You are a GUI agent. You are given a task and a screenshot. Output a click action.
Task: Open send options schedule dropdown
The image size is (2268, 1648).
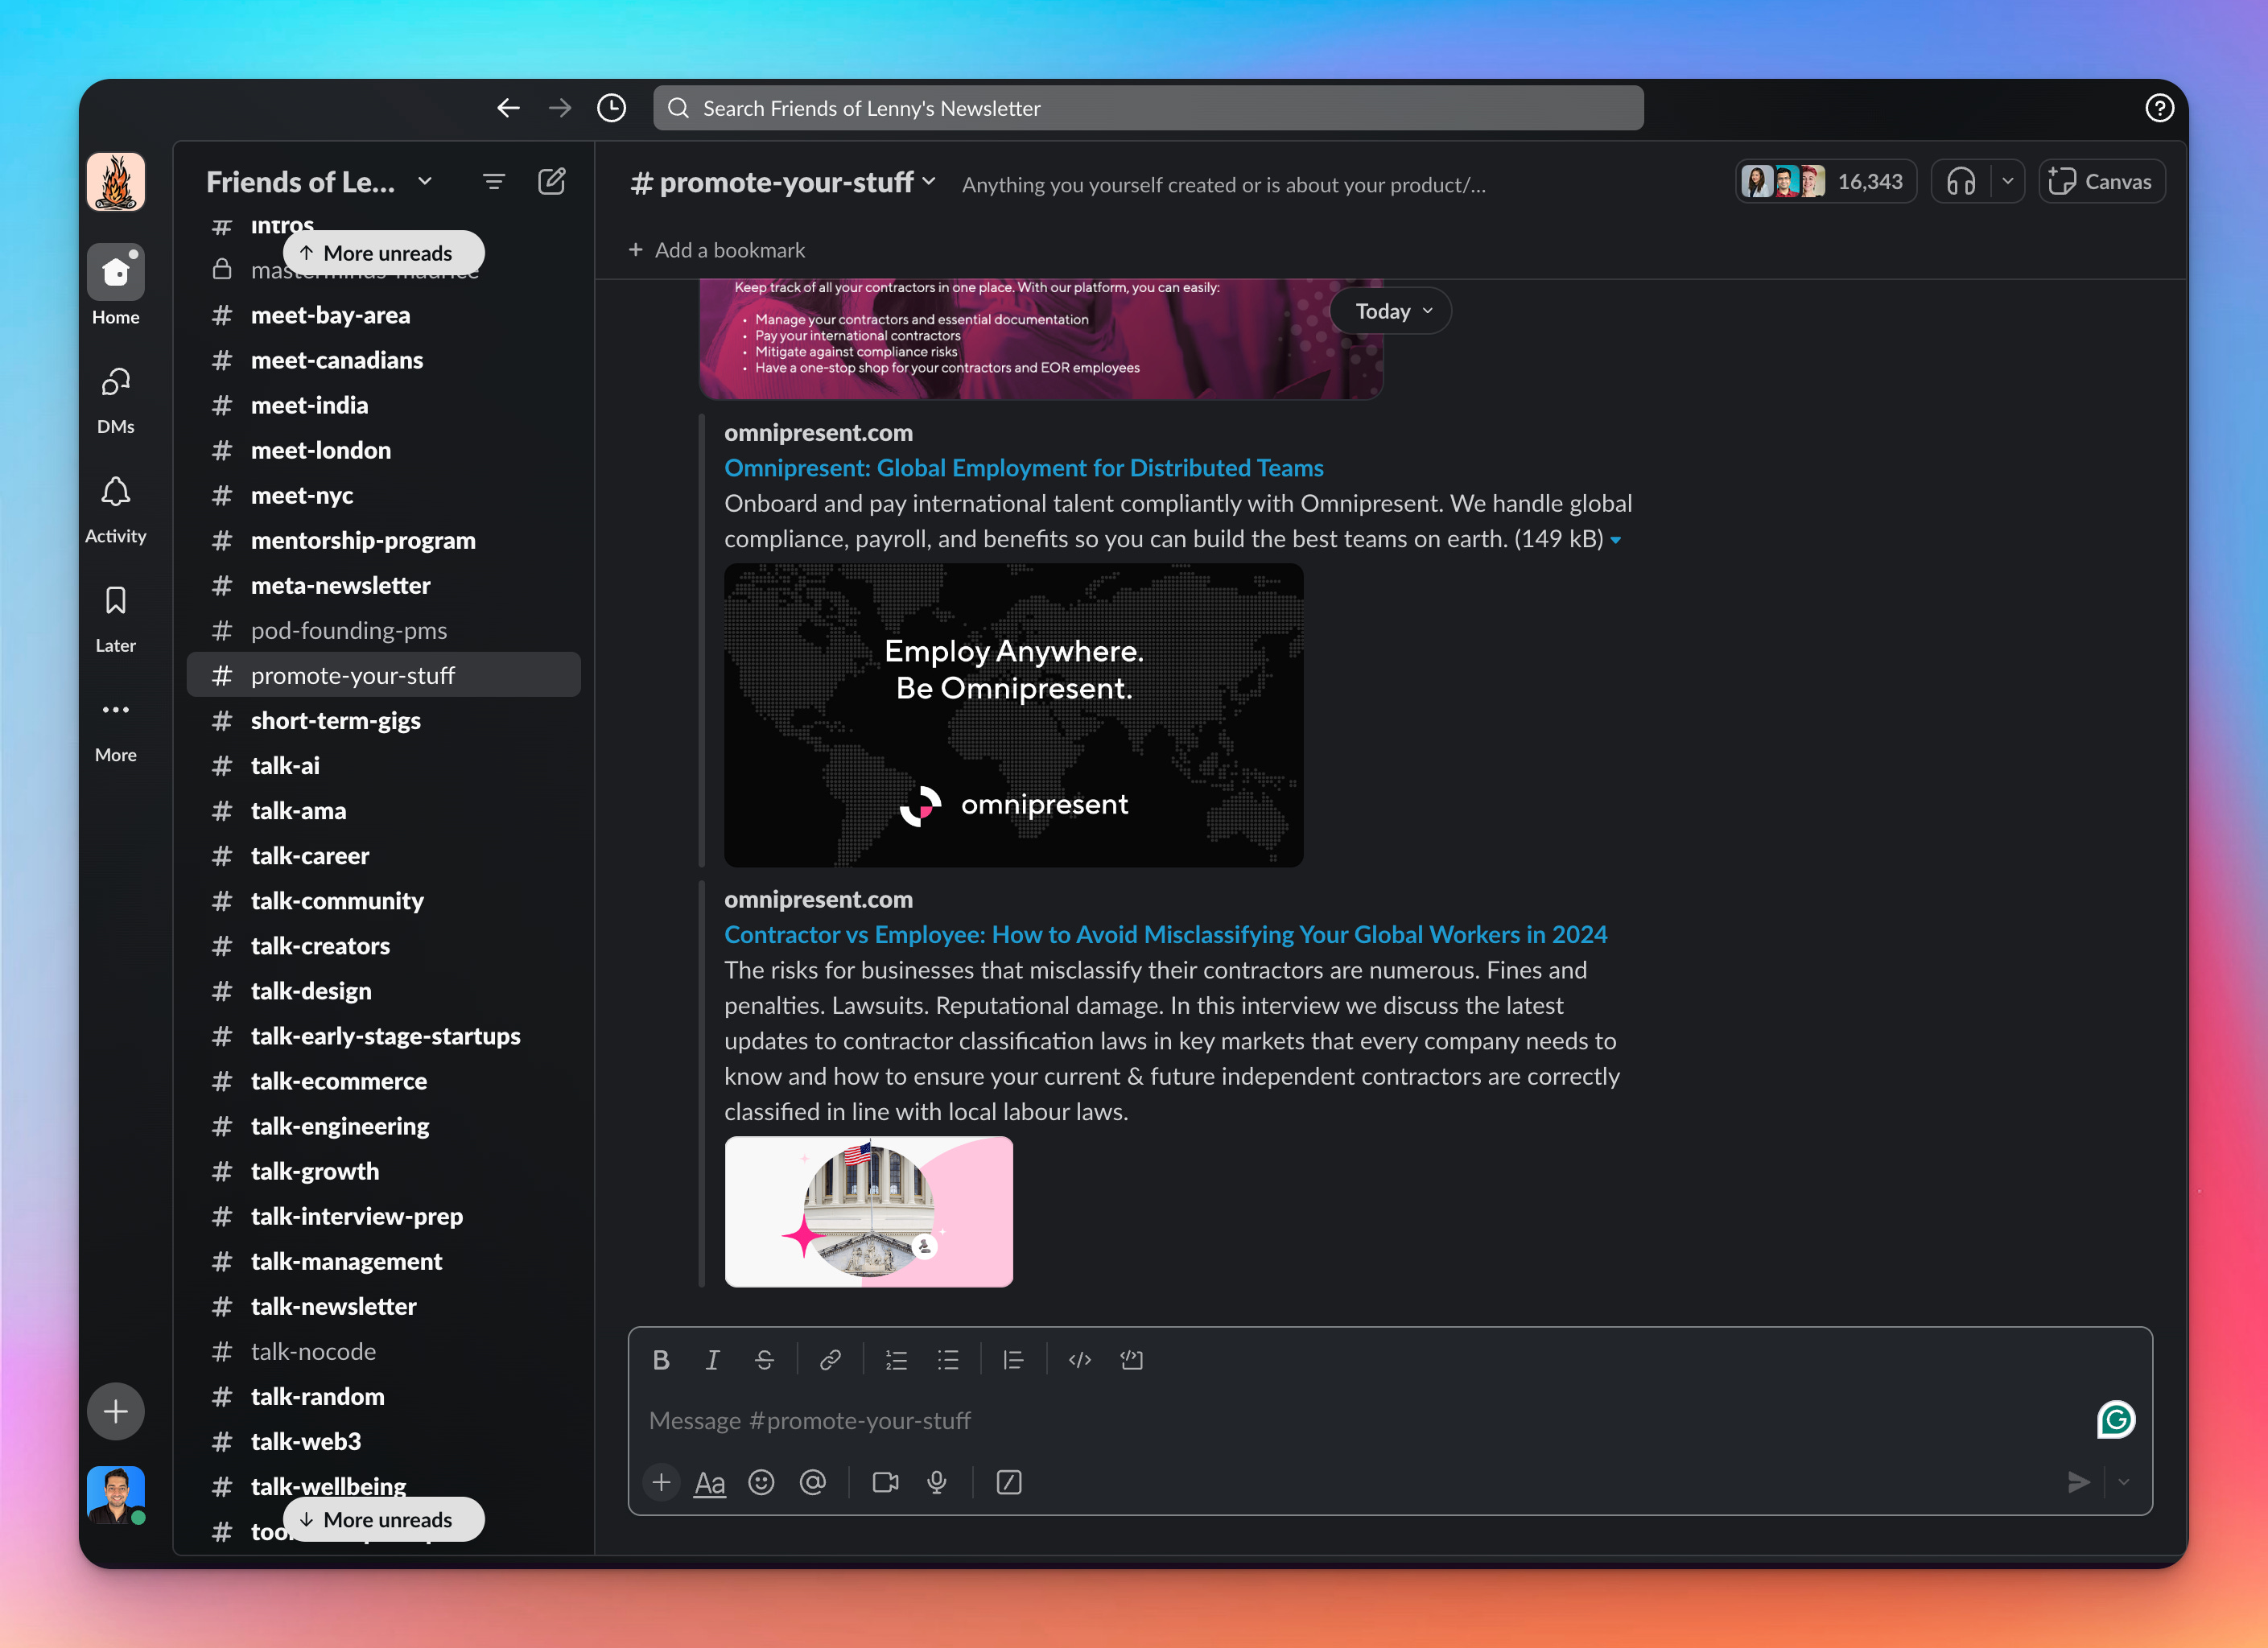(2124, 1482)
